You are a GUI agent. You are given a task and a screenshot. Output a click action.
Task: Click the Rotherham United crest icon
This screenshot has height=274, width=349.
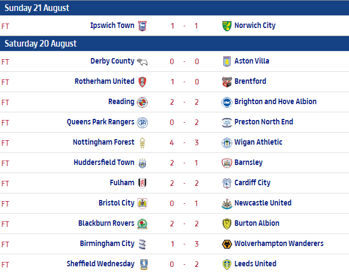click(x=142, y=82)
